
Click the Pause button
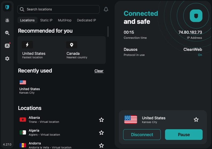pos(184,135)
